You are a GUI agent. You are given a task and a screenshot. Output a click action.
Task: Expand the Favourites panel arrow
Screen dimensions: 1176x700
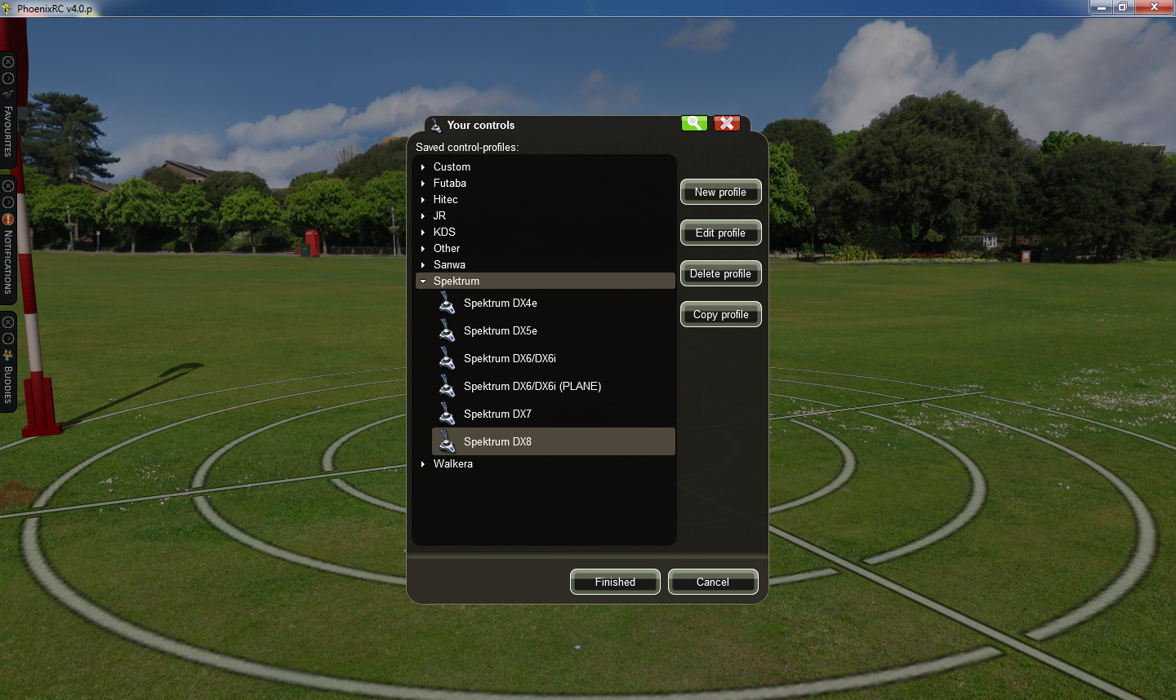pos(8,78)
